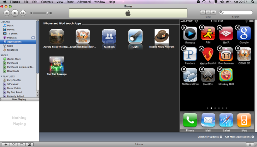Image resolution: width=257 pixels, height=147 pixels.
Task: Open the Phone dock icon
Action: (190, 120)
